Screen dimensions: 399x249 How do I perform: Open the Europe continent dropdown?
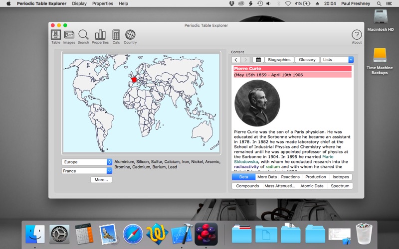point(87,162)
